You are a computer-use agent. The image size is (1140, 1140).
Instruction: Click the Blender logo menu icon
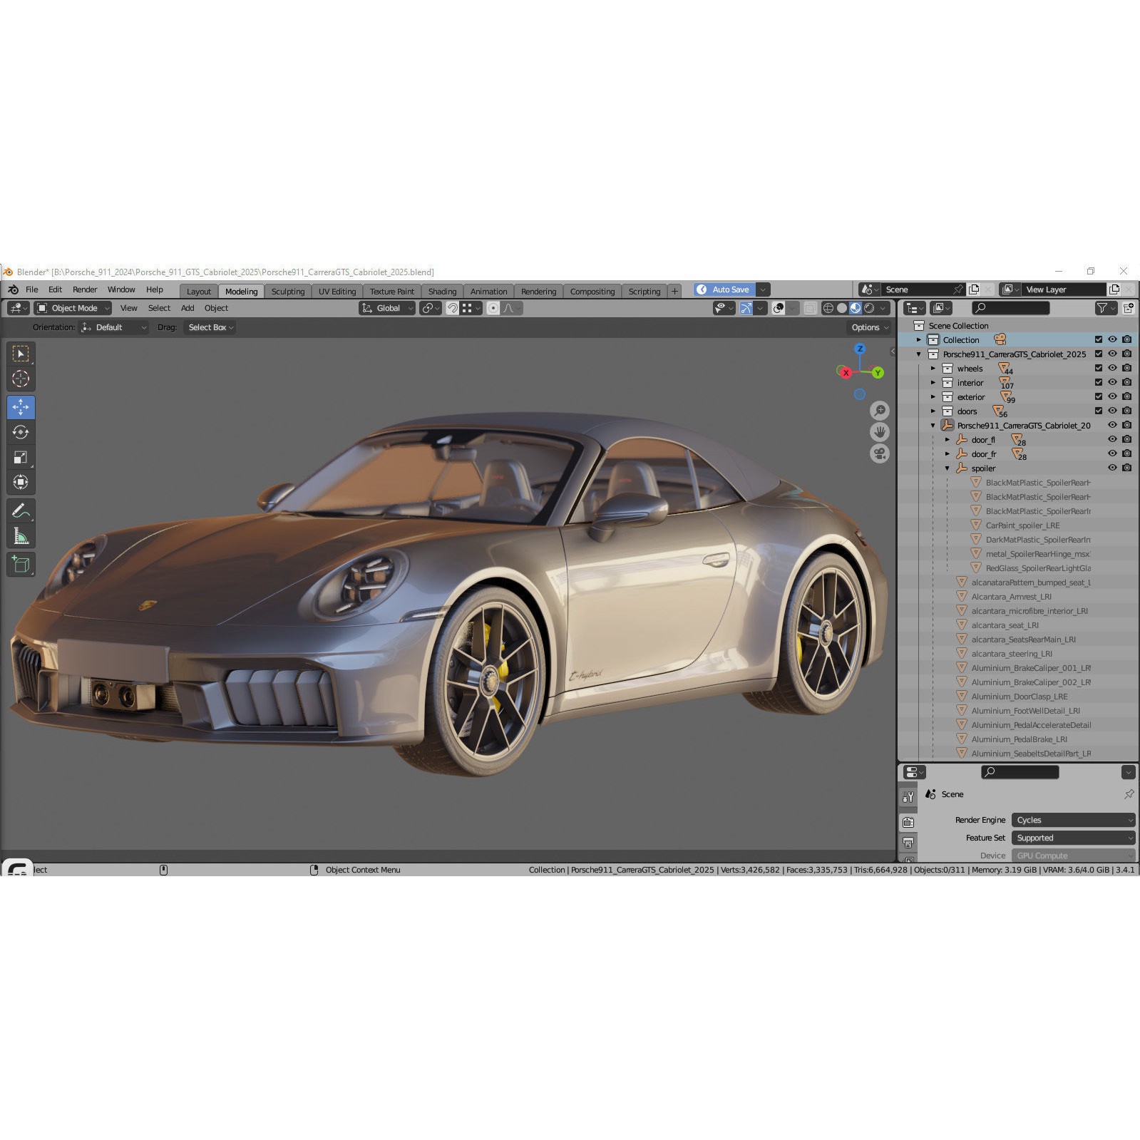pyautogui.click(x=13, y=289)
